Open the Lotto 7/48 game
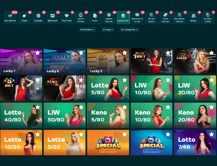 [195, 142]
